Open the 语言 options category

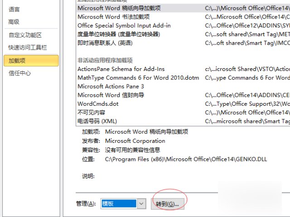(14, 9)
